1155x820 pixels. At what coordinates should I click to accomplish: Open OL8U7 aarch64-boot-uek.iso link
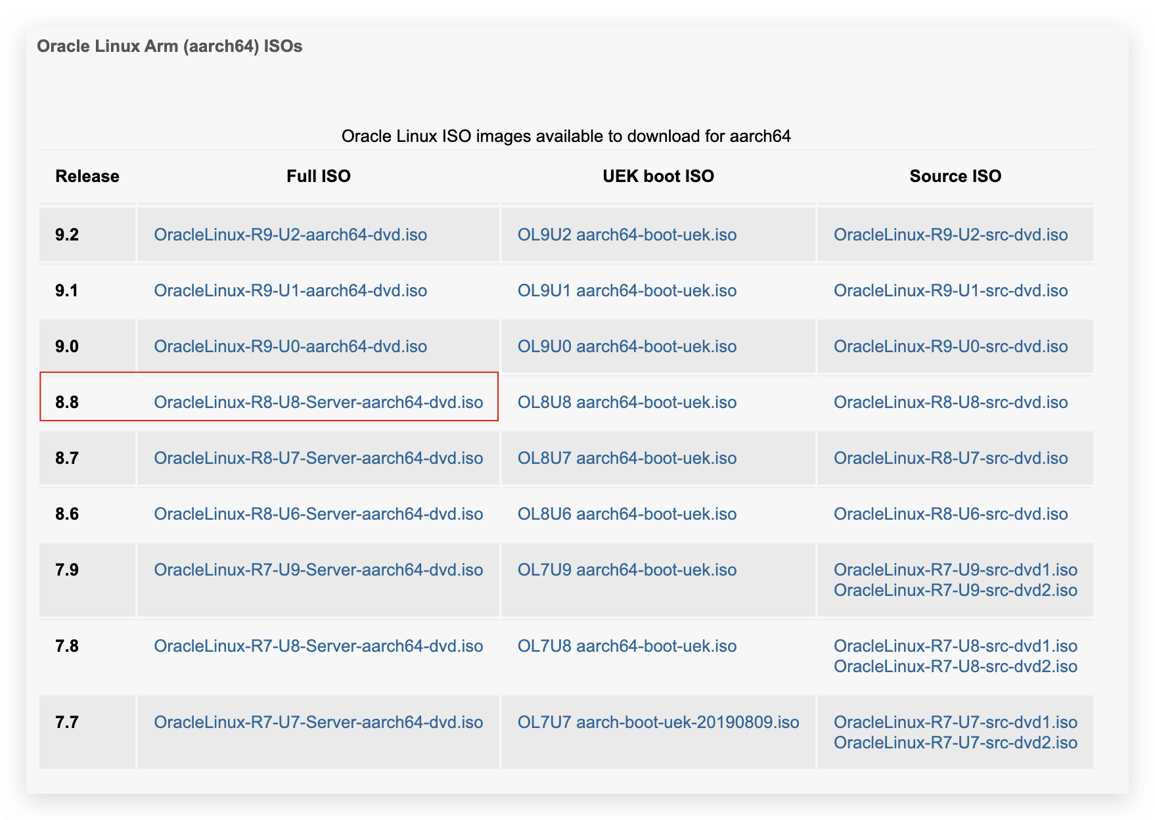pyautogui.click(x=627, y=458)
